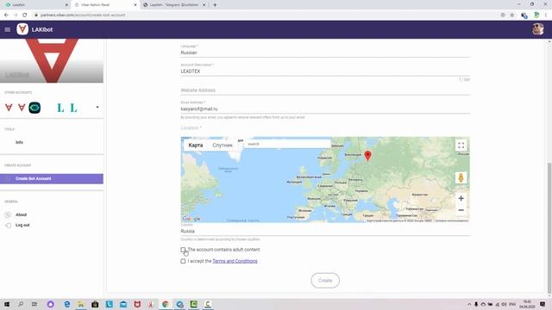Log out of the admin panel
The image size is (552, 310).
(22, 225)
